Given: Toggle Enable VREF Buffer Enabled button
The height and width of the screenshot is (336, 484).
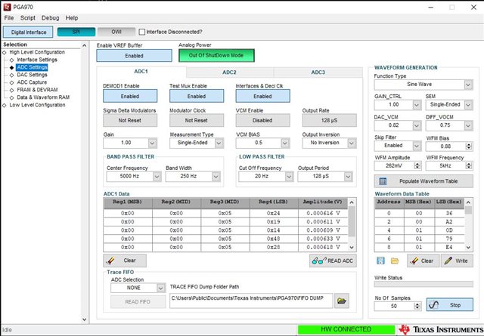Looking at the screenshot, I should pyautogui.click(x=135, y=56).
